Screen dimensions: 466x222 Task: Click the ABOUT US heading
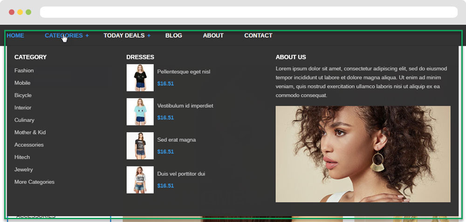[291, 57]
